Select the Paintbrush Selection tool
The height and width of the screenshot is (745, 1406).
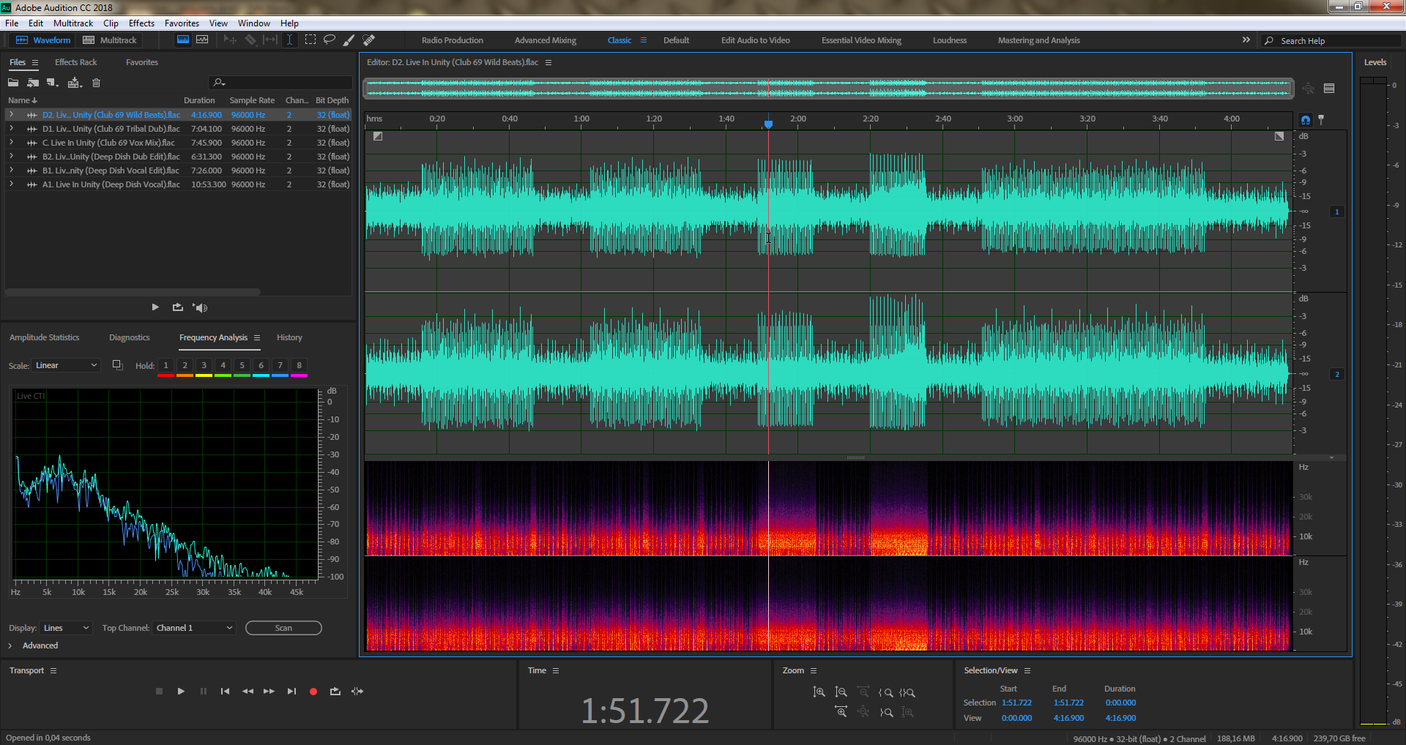pyautogui.click(x=349, y=40)
